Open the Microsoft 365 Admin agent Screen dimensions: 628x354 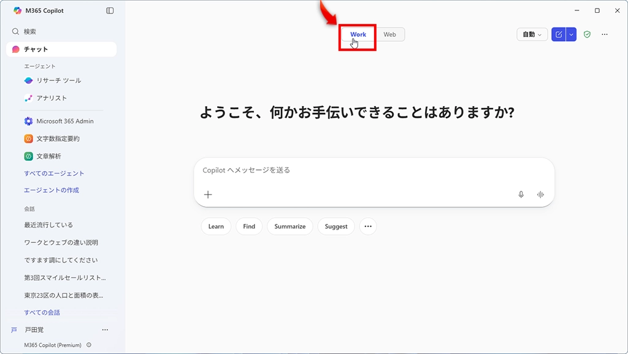point(59,121)
